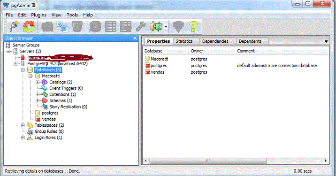336x176 pixels.
Task: Open the tab list dropdown arrow
Action: [326, 41]
